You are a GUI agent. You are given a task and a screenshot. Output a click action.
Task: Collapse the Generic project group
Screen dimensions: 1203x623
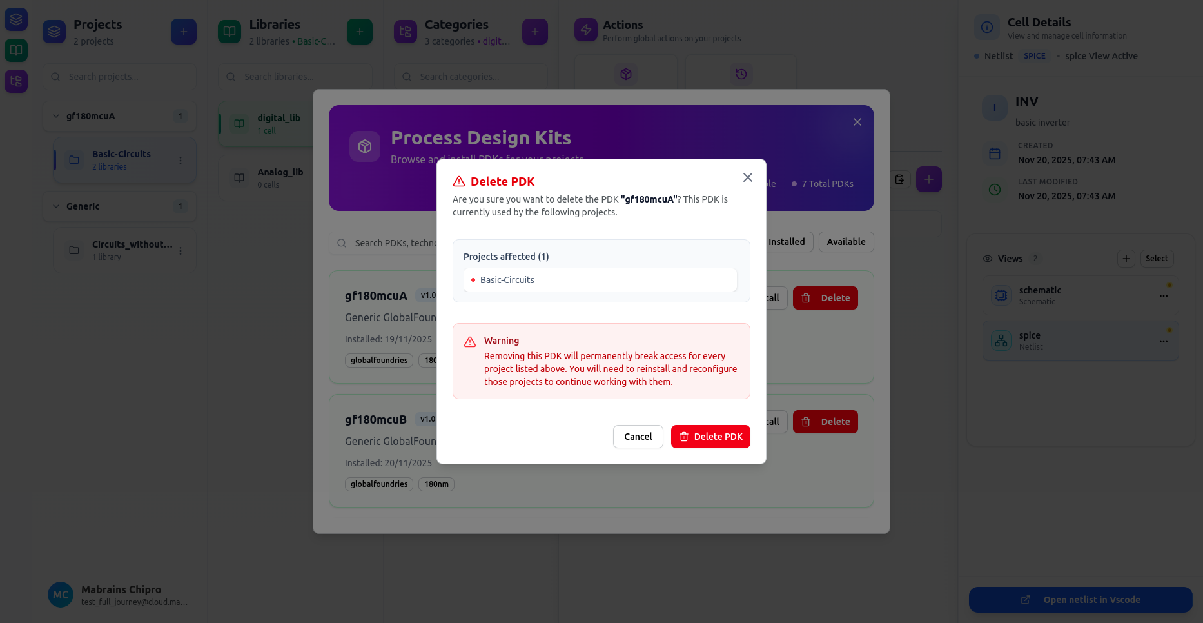pos(56,206)
